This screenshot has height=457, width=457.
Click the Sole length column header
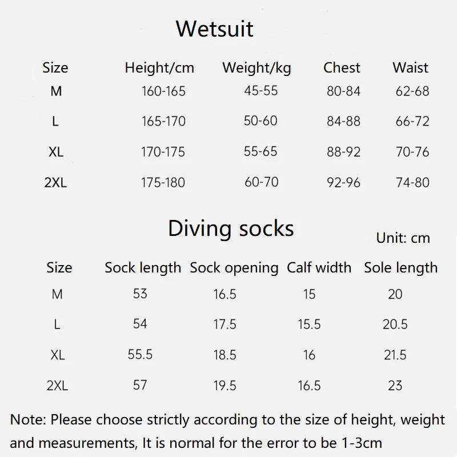pyautogui.click(x=400, y=267)
